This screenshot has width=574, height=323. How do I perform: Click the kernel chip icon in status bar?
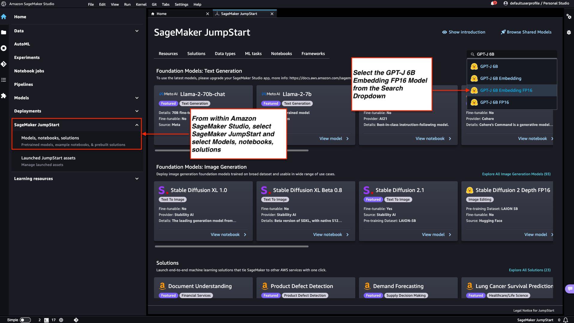61,320
